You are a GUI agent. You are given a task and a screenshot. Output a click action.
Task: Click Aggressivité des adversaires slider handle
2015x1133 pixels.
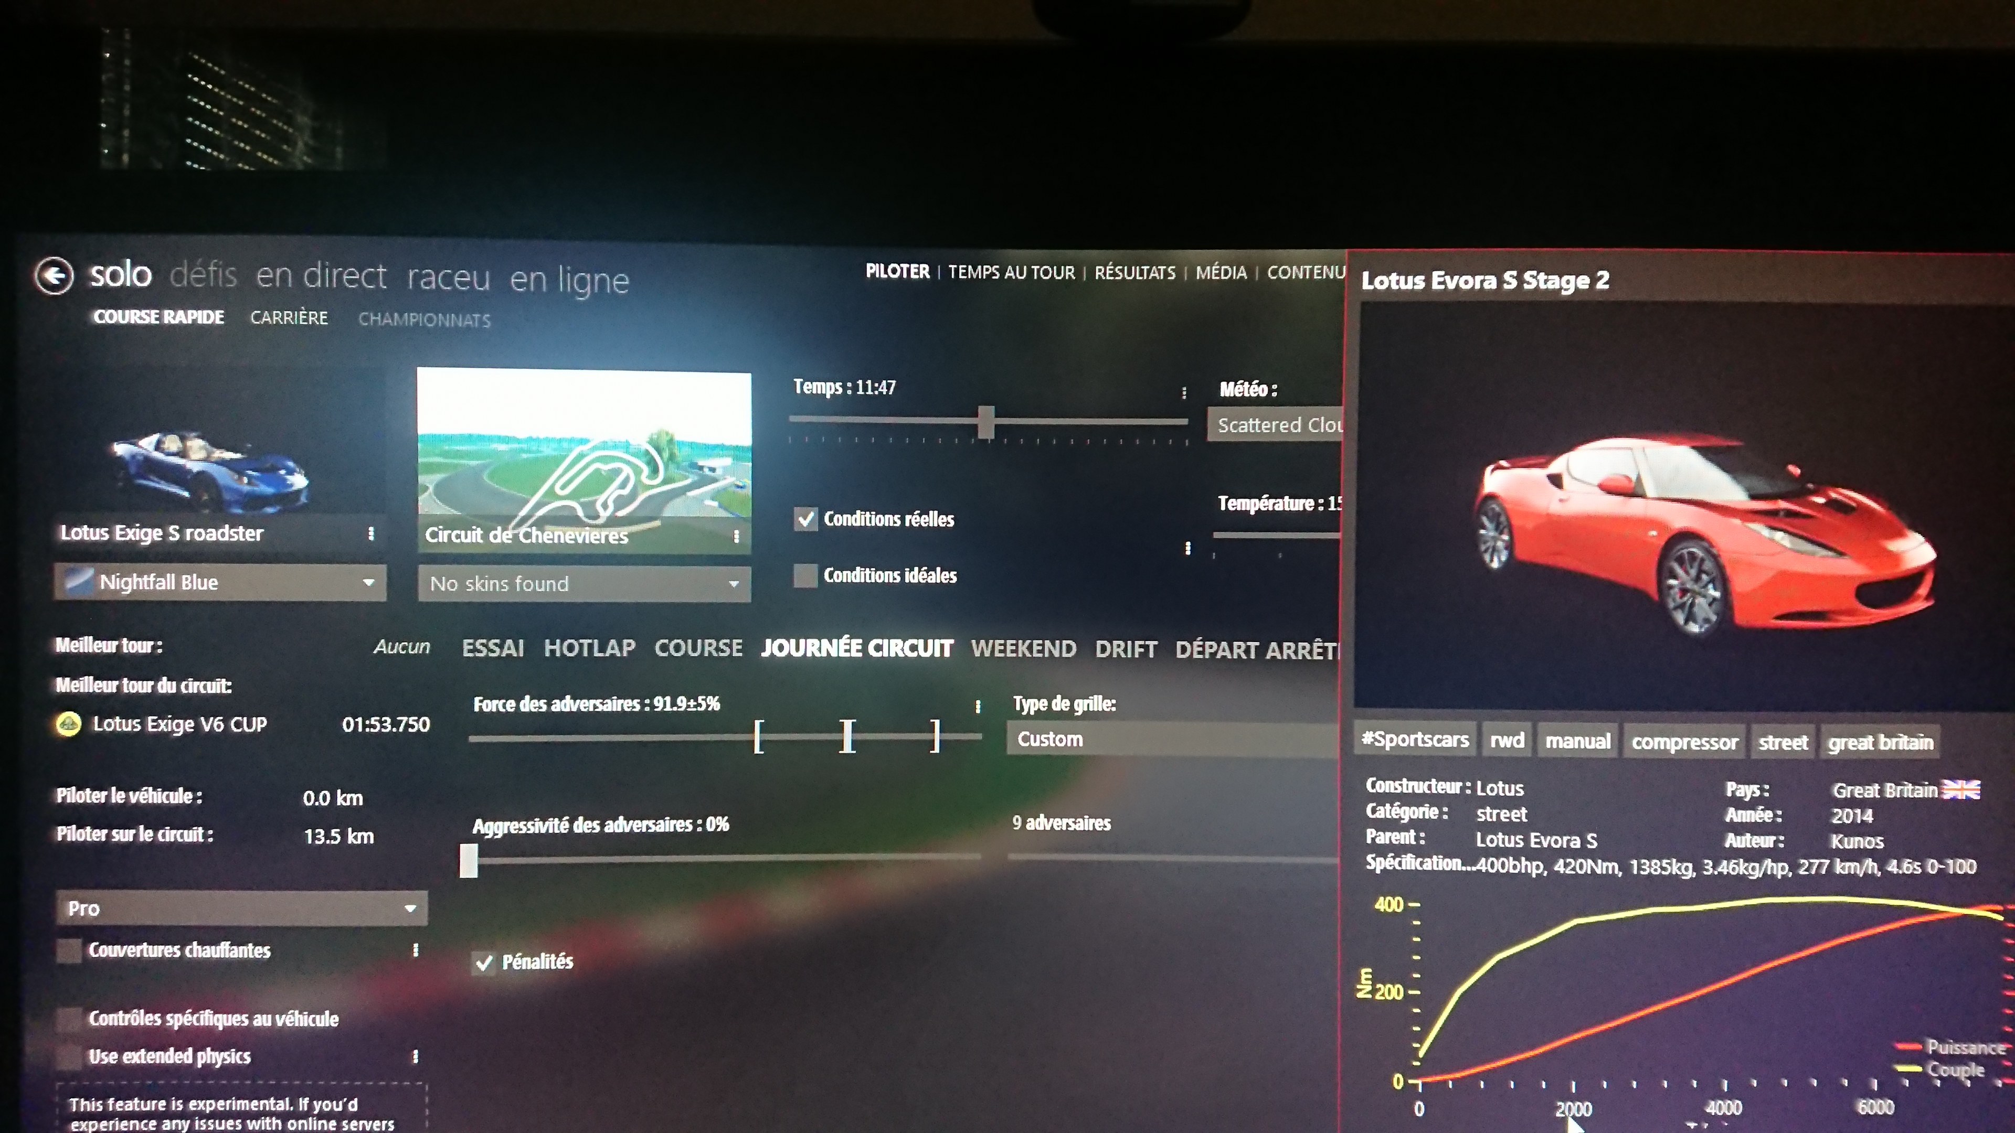(469, 860)
